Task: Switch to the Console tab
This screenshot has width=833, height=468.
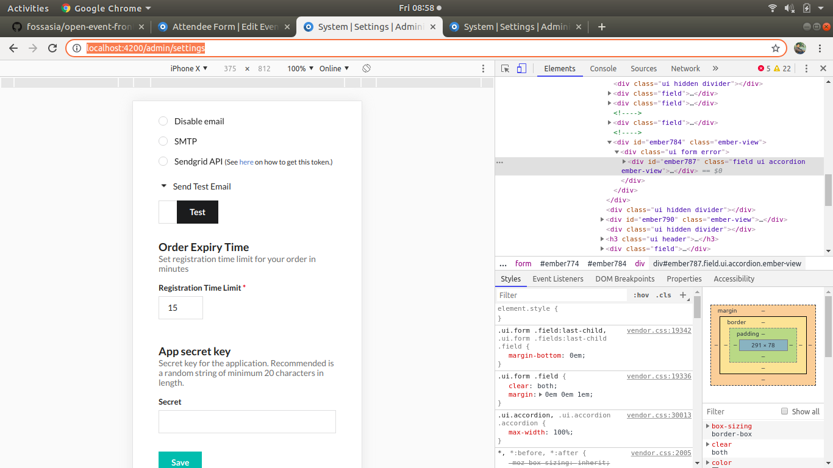Action: 603,68
